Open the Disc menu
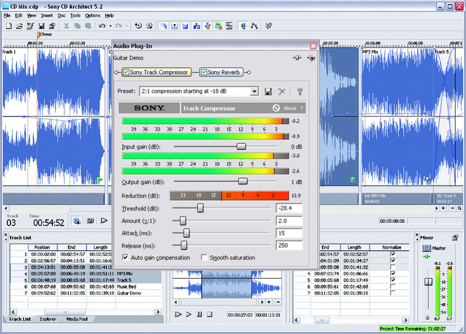 [61, 15]
